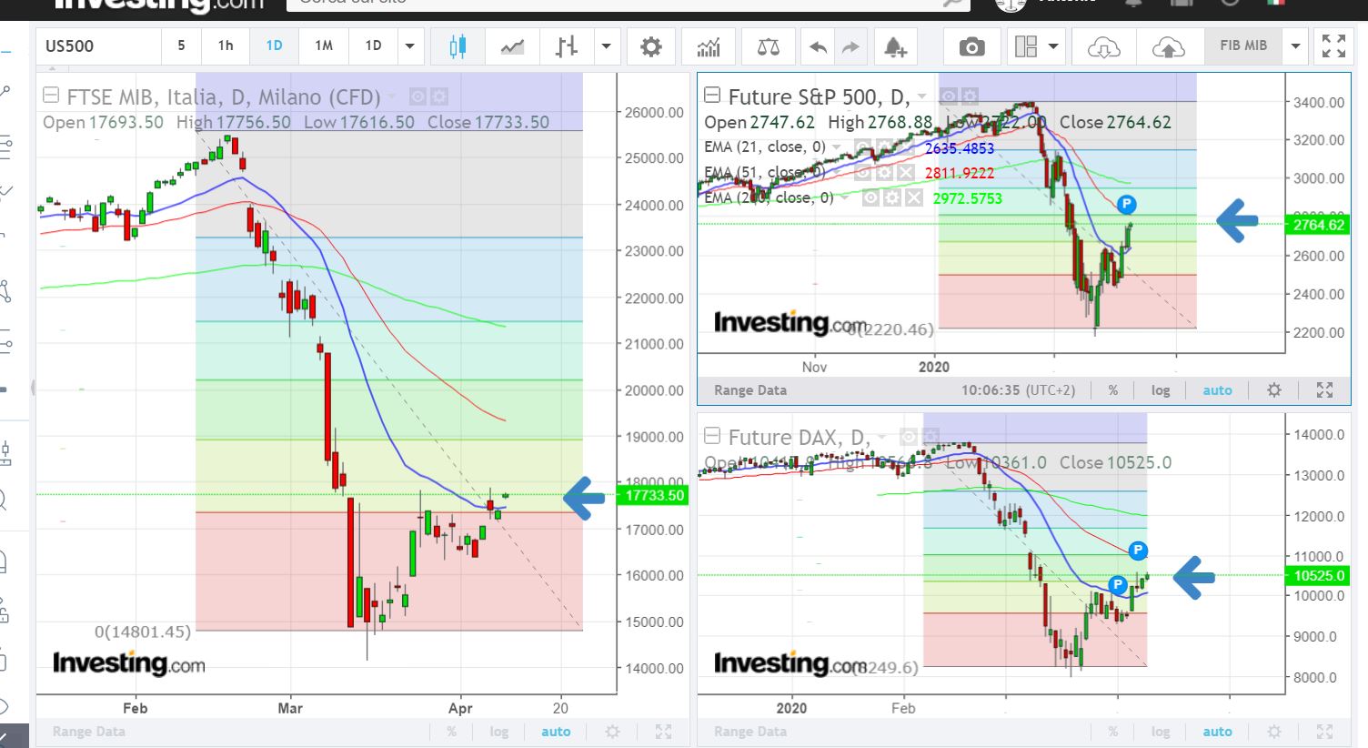Toggle auto scale on FTSE MIB chart
The height and width of the screenshot is (748, 1368).
[x=556, y=732]
